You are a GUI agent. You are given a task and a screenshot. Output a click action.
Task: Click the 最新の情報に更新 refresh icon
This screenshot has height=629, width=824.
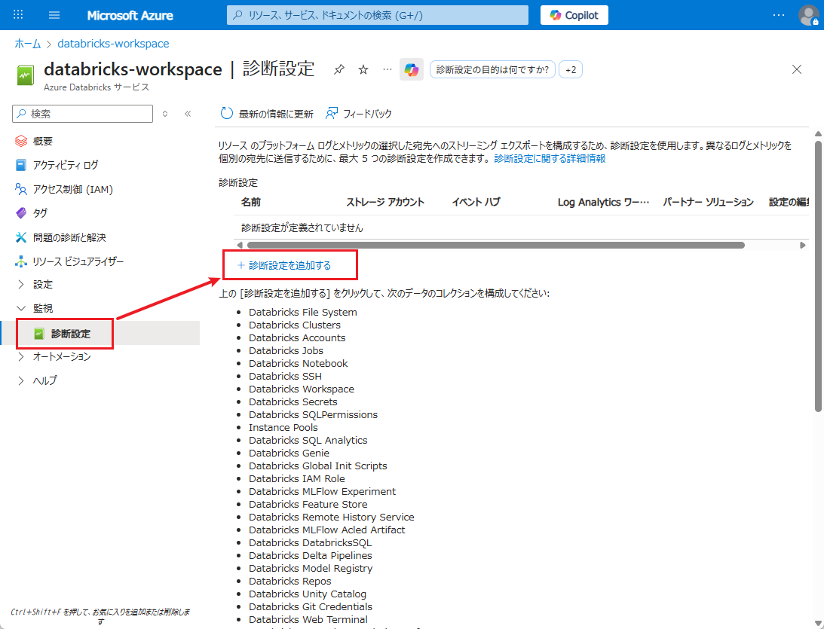[227, 114]
